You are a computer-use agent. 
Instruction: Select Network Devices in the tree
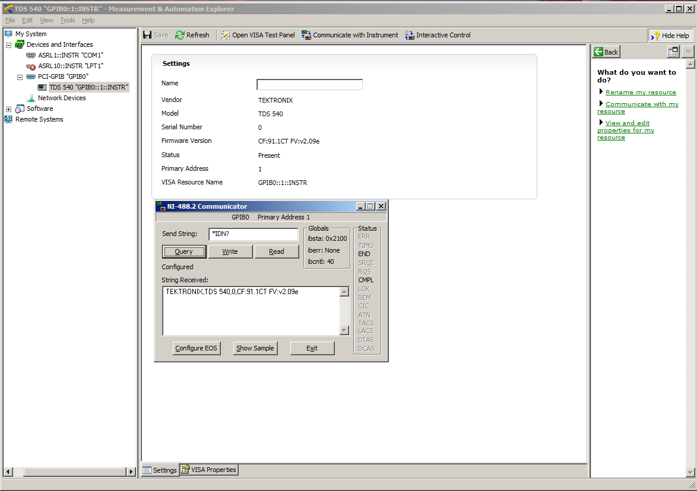(61, 98)
